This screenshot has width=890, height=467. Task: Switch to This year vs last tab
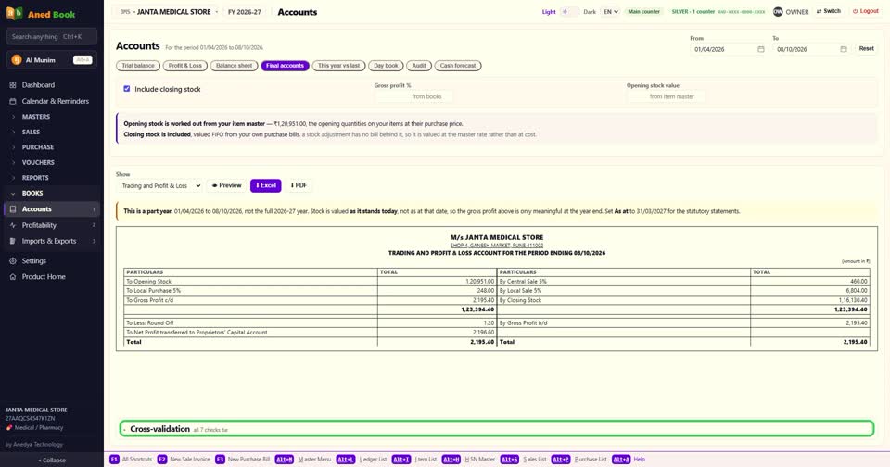339,66
